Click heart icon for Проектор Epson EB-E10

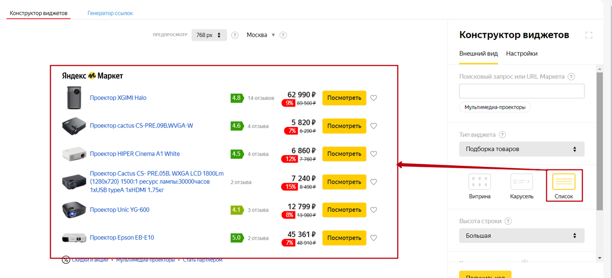(x=373, y=238)
